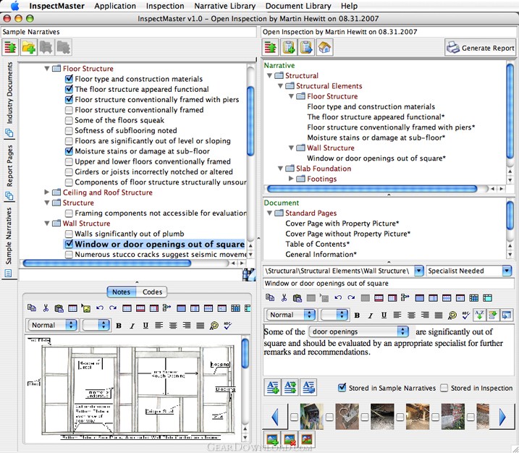Collapse Wall Structure in Sample Narratives tree
Image resolution: width=519 pixels, height=453 pixels.
coord(47,224)
